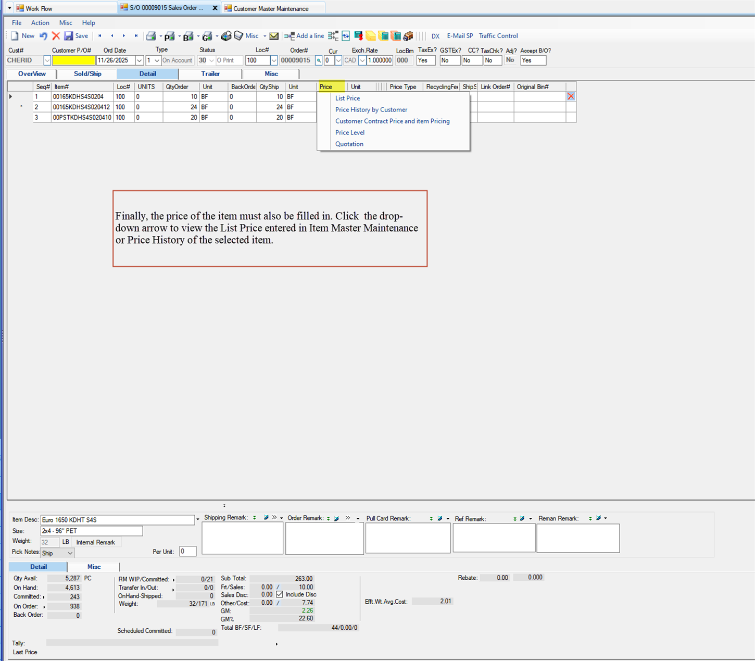Switch to the Trailer tab
Viewport: 755px width, 661px height.
coord(210,74)
